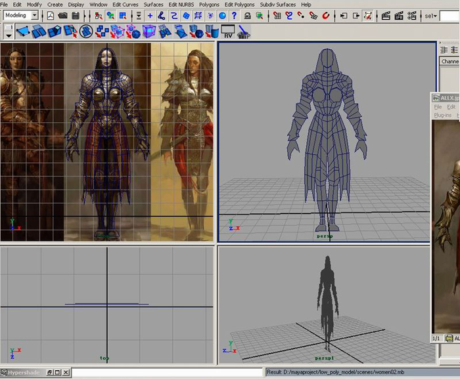This screenshot has width=460, height=380.
Task: Open a scene with the folder icon
Action: coord(63,16)
